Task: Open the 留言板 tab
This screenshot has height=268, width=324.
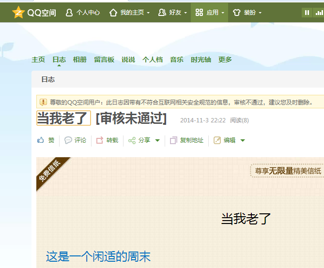Action: pos(104,60)
